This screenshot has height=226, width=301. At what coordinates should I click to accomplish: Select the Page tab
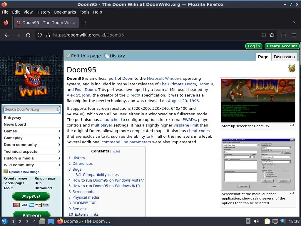point(263,57)
